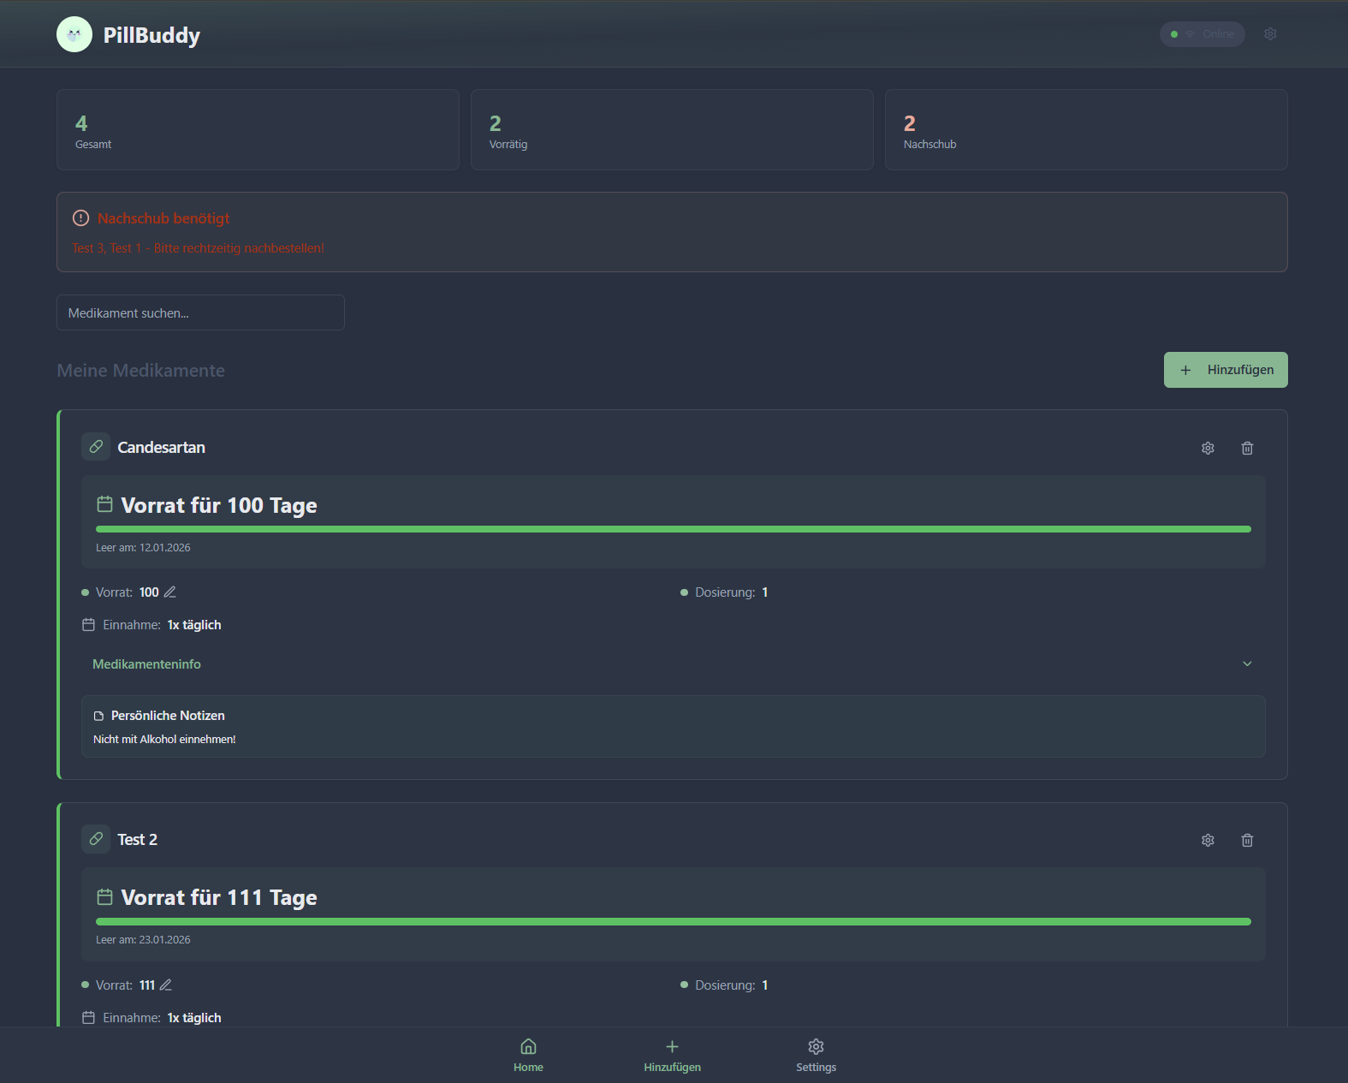The width and height of the screenshot is (1348, 1083).
Task: Delete Test 2 using trash icon
Action: tap(1247, 840)
